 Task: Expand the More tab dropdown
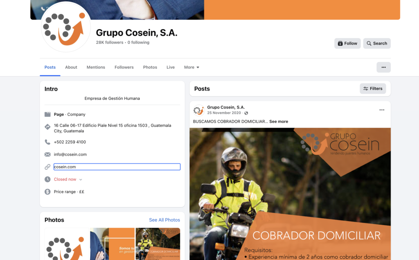(191, 67)
